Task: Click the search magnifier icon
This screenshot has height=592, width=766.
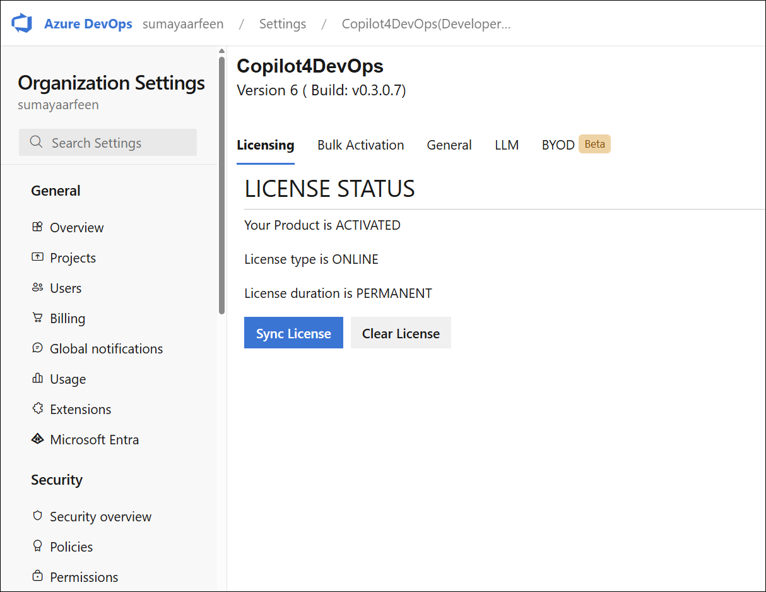Action: click(x=37, y=142)
